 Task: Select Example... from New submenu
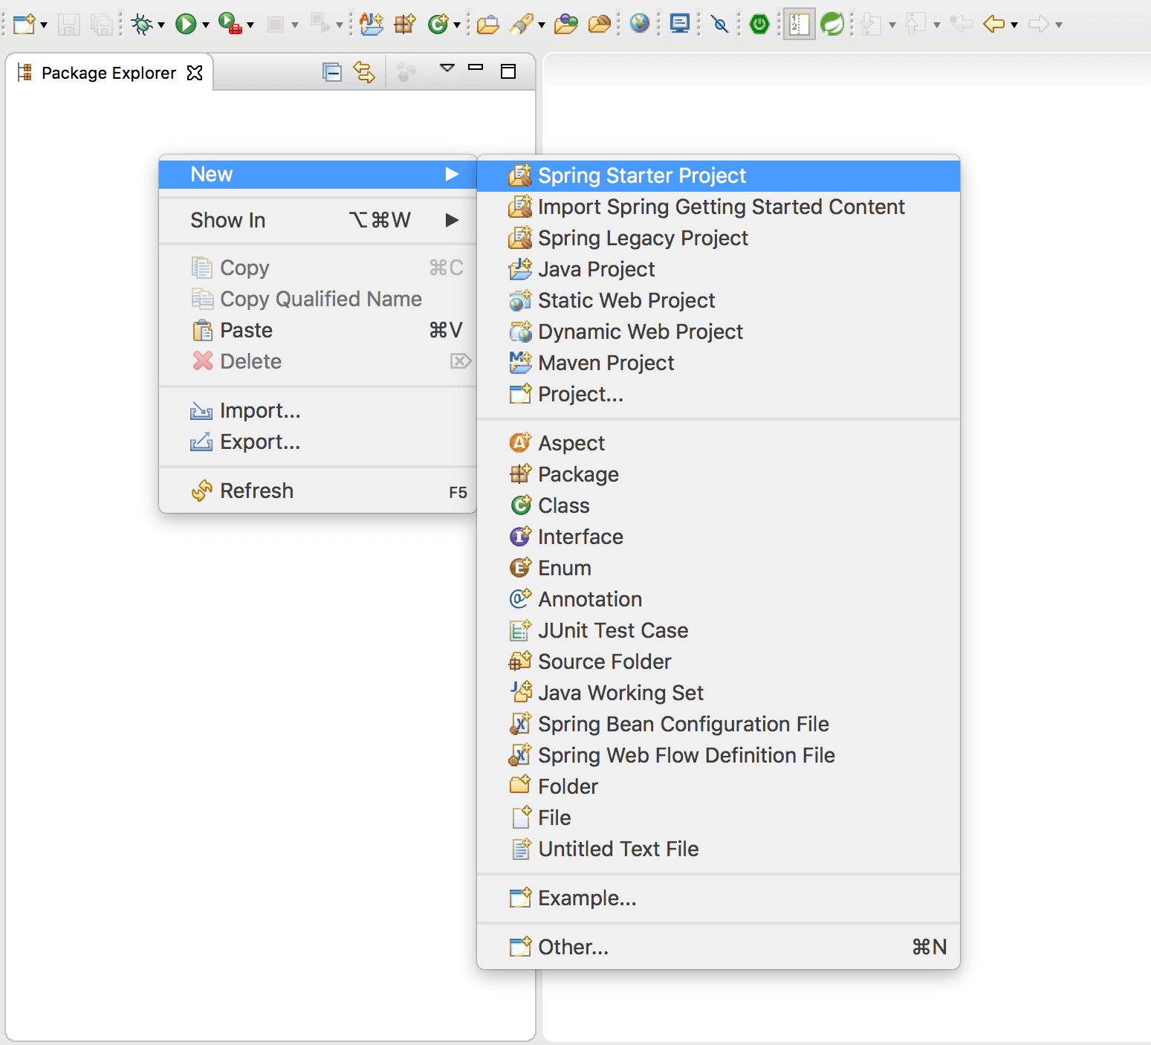[x=719, y=898]
